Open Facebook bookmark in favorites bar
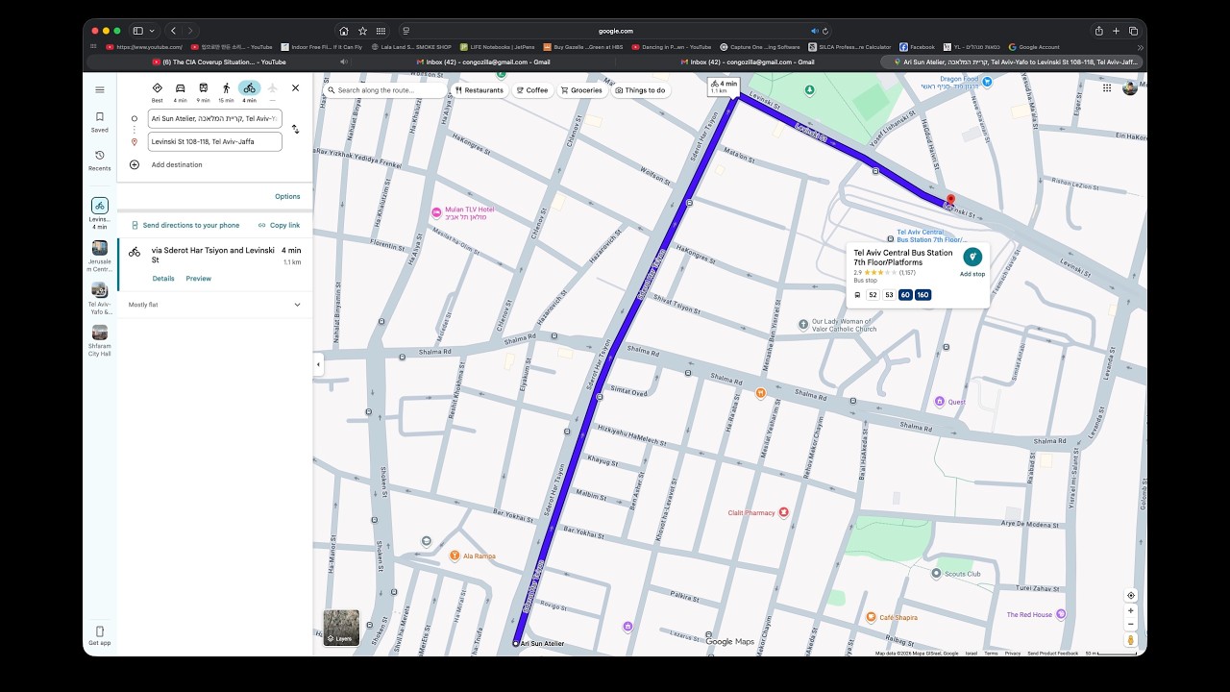The width and height of the screenshot is (1230, 692). click(x=918, y=46)
